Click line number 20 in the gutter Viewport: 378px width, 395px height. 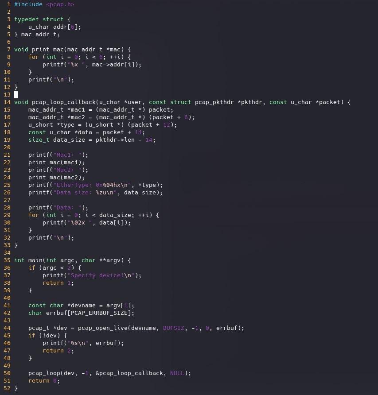point(7,147)
